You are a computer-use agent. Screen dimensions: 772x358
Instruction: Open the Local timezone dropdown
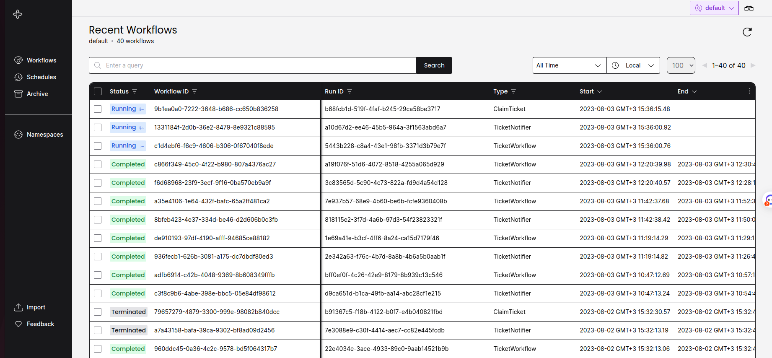pos(633,65)
